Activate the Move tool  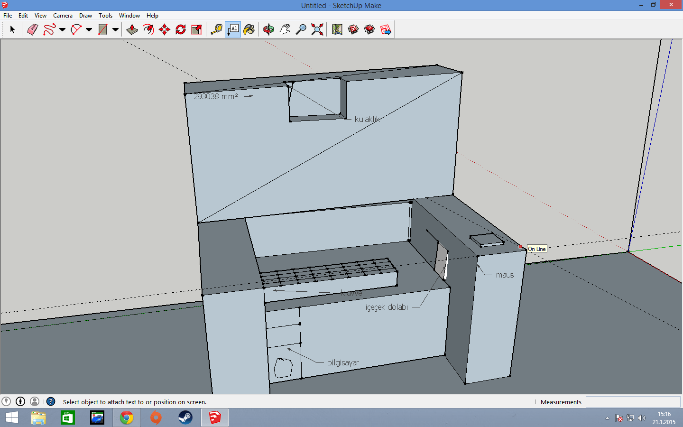coord(165,29)
